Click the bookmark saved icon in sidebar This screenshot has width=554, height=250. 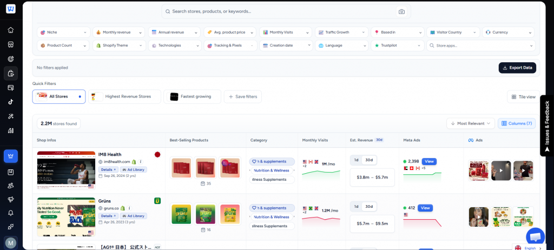pos(11,172)
